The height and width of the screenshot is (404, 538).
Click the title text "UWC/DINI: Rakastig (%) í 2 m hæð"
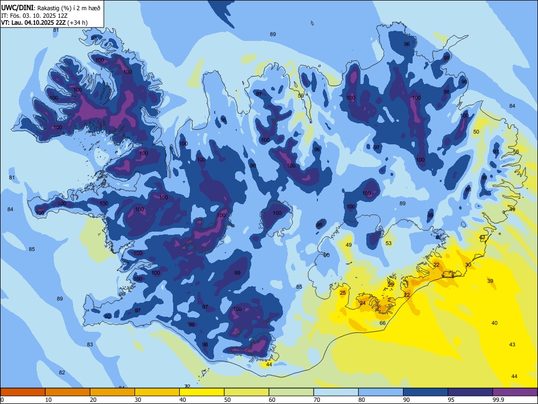pyautogui.click(x=51, y=8)
